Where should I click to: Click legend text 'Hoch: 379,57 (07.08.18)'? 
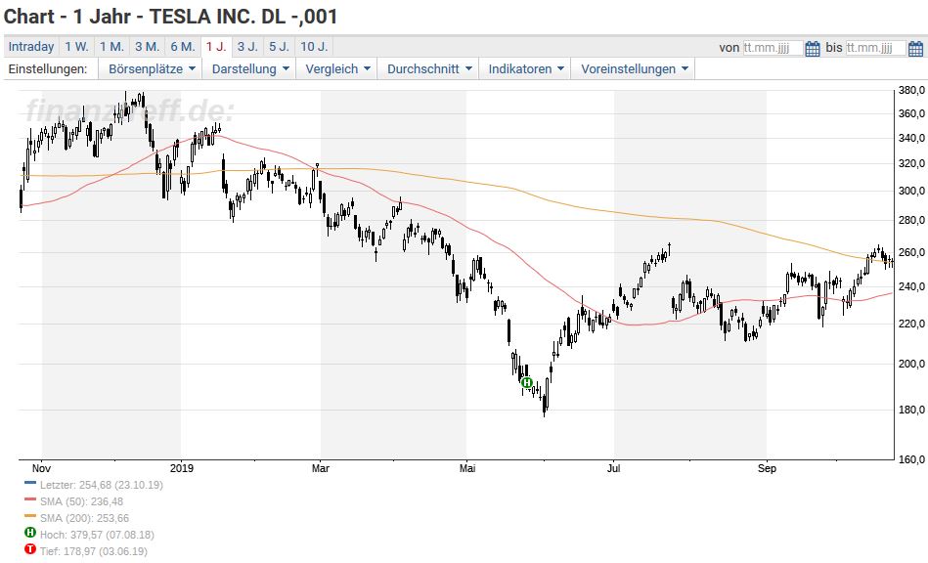pos(97,535)
